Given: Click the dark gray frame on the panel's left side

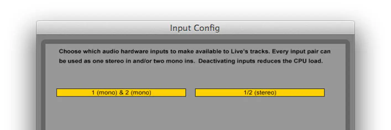Looking at the screenshot, I should 43,89.
